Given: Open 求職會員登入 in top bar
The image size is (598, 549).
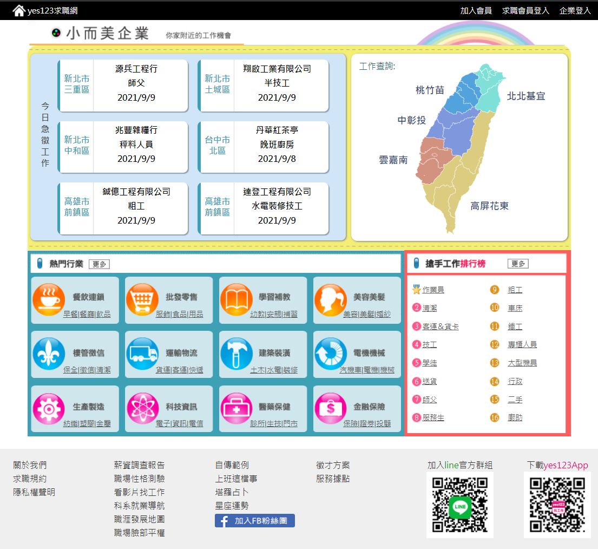Looking at the screenshot, I should point(525,10).
